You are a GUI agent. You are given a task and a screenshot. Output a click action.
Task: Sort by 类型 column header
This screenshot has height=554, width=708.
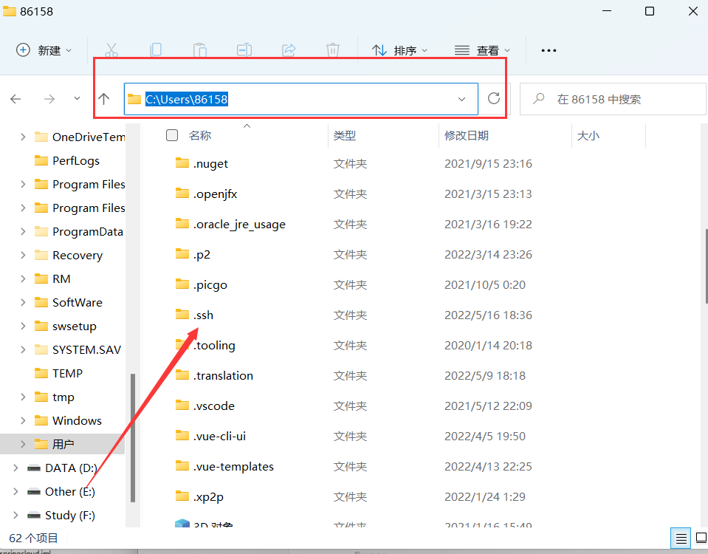pyautogui.click(x=345, y=135)
